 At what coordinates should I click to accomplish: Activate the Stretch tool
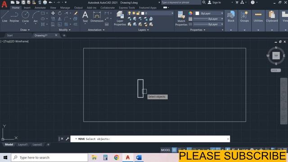click(x=53, y=24)
